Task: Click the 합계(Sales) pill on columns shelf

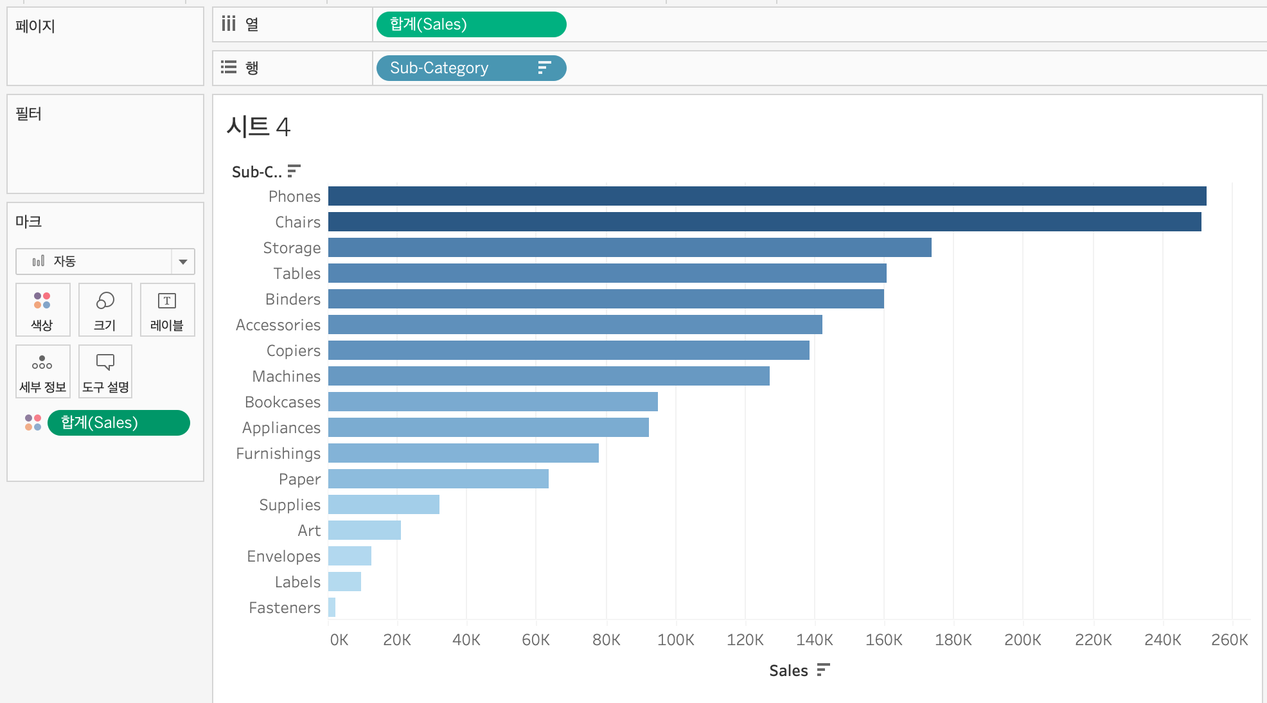Action: pyautogui.click(x=470, y=24)
